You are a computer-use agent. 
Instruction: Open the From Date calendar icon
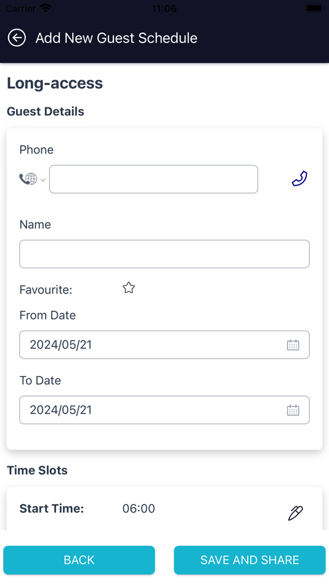click(x=293, y=345)
